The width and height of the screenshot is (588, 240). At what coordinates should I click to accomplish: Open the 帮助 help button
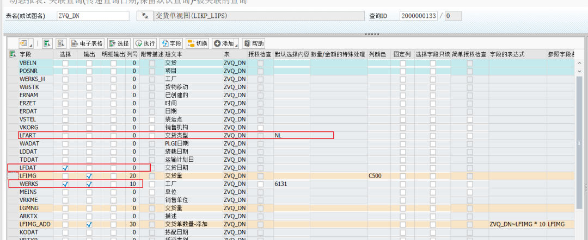click(x=254, y=43)
